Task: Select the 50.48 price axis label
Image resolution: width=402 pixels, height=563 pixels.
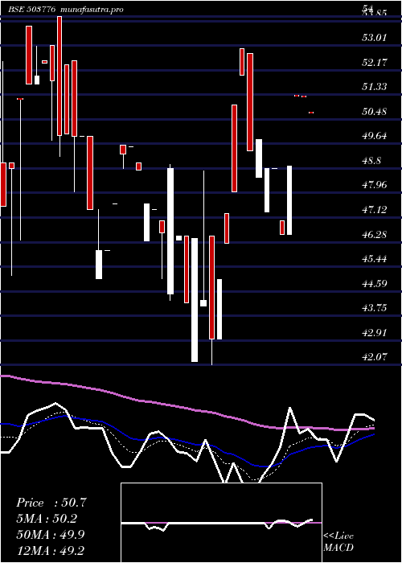Action: [x=375, y=112]
